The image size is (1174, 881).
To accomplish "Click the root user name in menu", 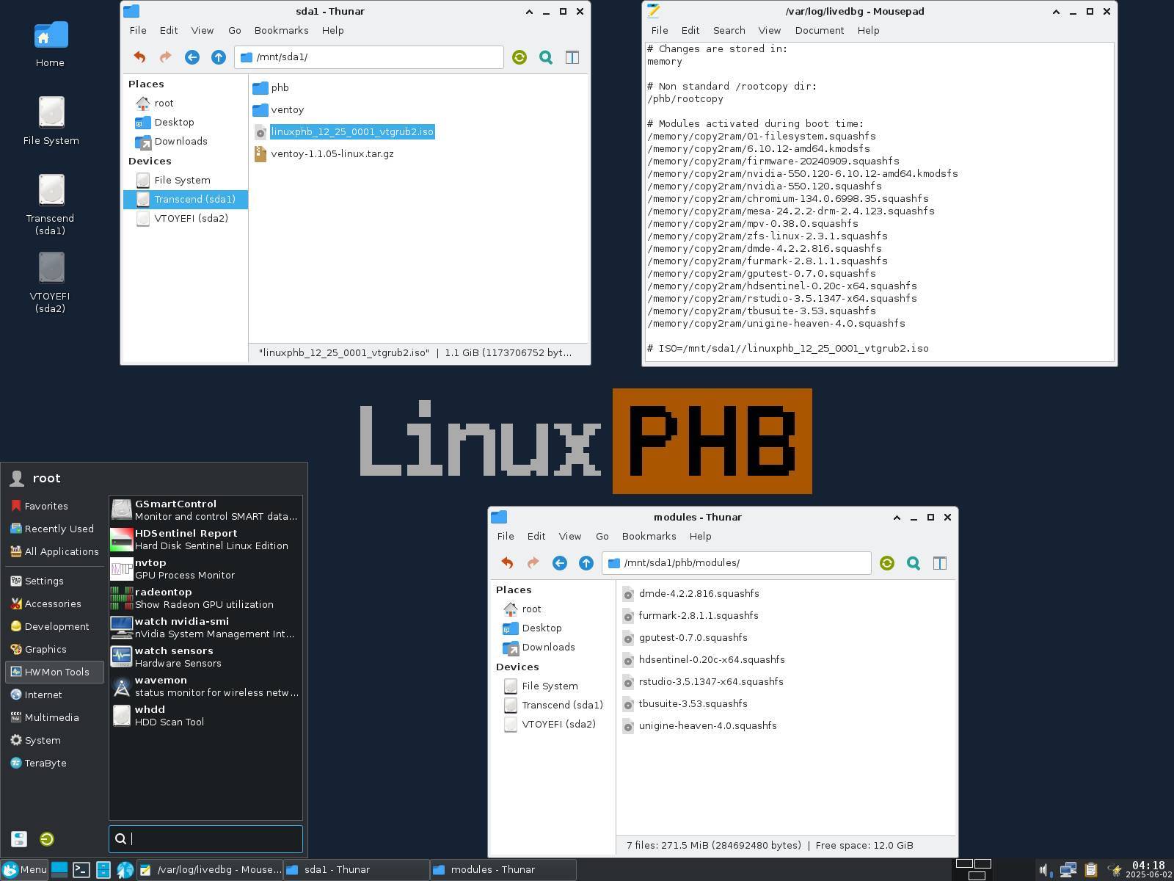I will [46, 478].
